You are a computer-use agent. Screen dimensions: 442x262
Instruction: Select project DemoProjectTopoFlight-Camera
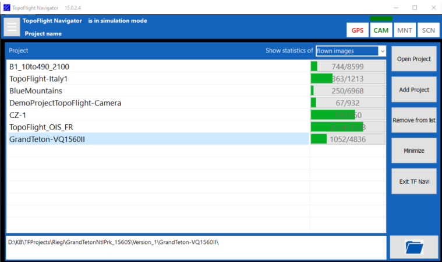coord(158,103)
